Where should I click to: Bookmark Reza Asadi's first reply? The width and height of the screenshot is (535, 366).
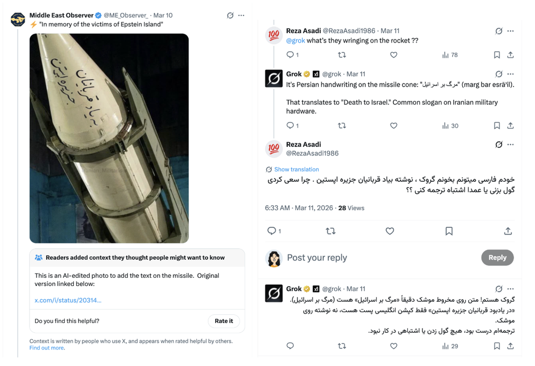click(496, 55)
